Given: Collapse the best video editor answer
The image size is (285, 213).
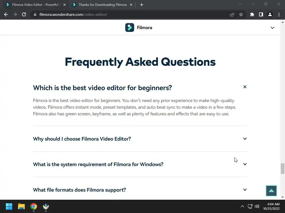Looking at the screenshot, I should (245, 87).
